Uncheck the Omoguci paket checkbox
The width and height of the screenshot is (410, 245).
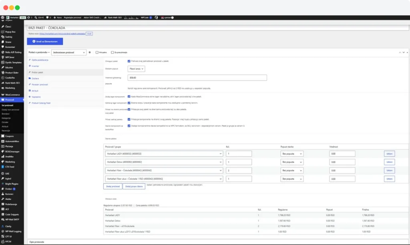click(129, 61)
